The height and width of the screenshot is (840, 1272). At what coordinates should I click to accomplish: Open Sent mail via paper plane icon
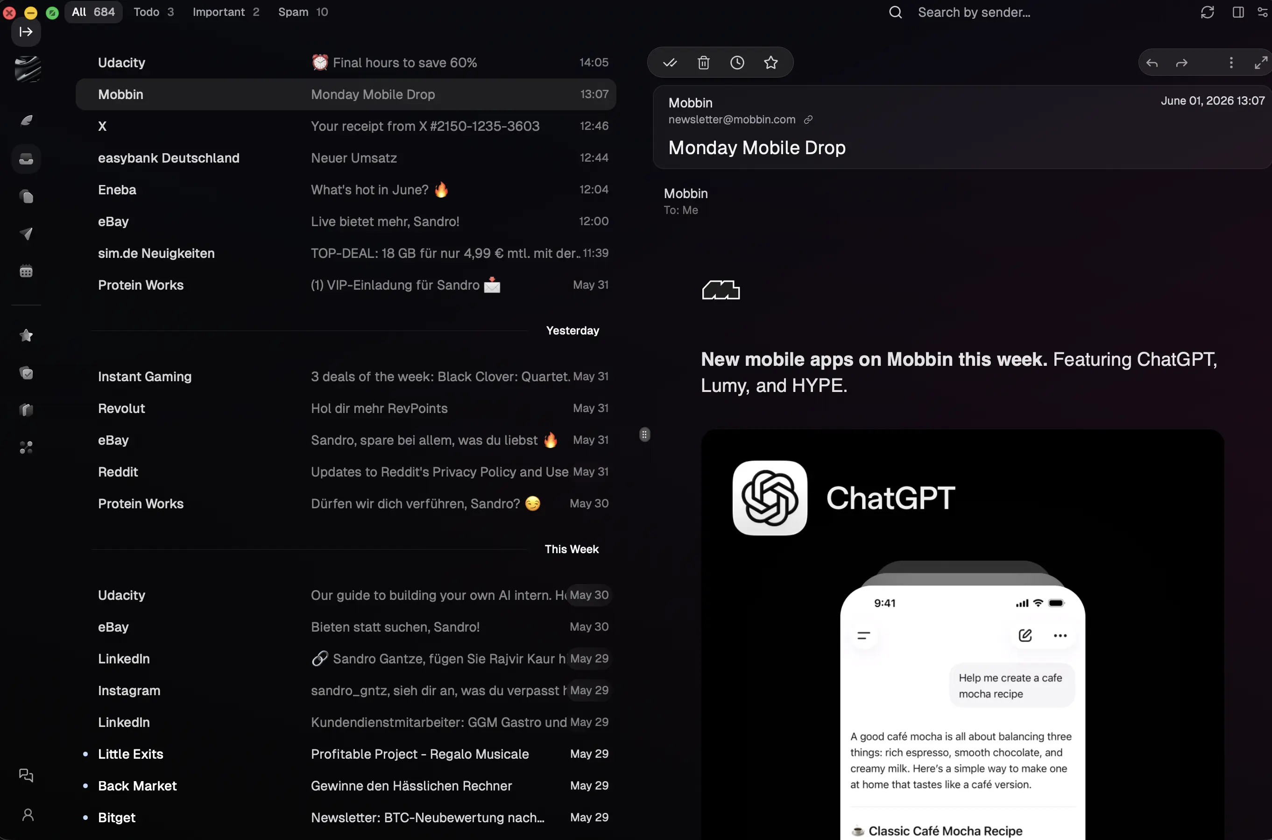[x=26, y=234]
